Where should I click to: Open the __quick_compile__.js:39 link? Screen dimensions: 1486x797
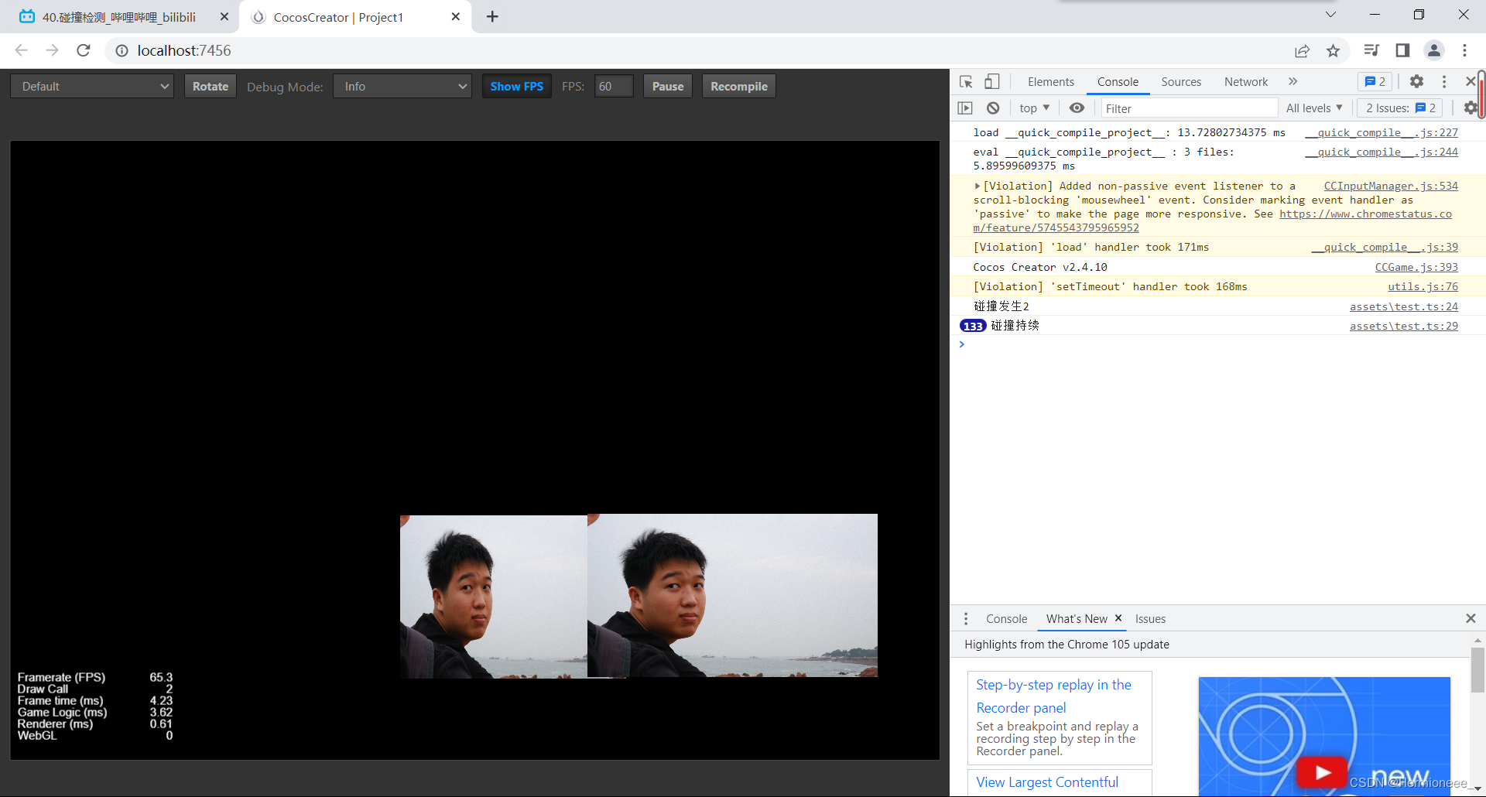(1385, 247)
